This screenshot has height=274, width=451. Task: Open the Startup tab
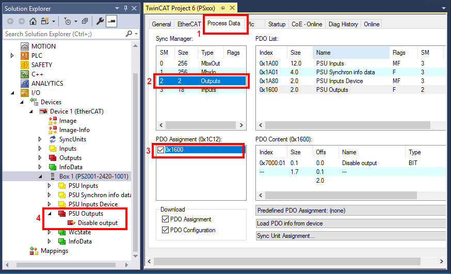click(x=277, y=24)
